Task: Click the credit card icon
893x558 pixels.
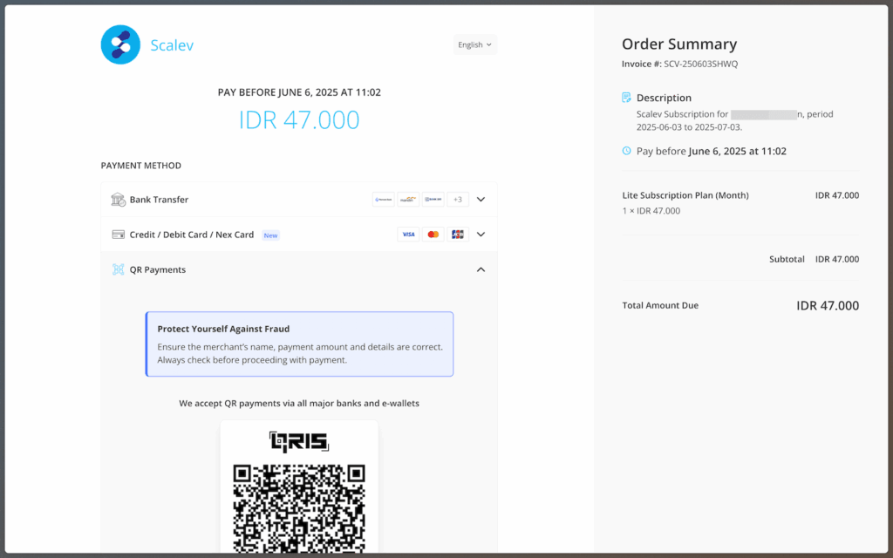Action: 118,235
